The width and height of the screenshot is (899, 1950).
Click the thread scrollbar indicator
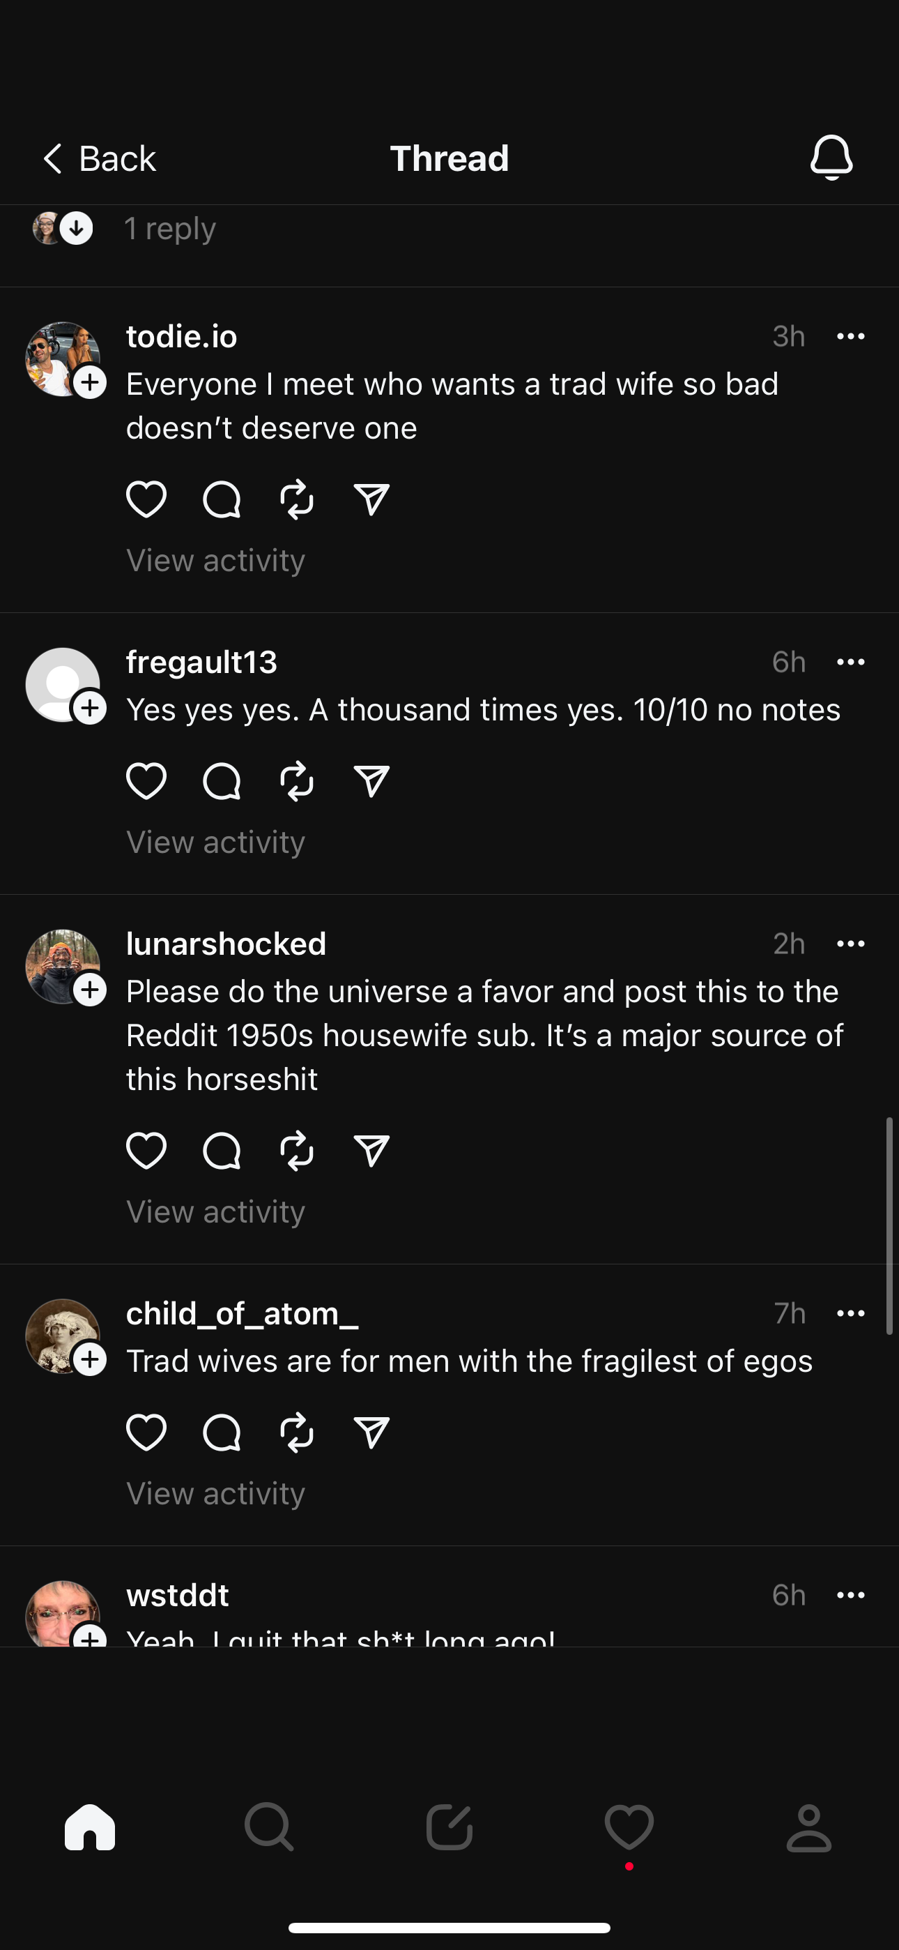pyautogui.click(x=889, y=1225)
